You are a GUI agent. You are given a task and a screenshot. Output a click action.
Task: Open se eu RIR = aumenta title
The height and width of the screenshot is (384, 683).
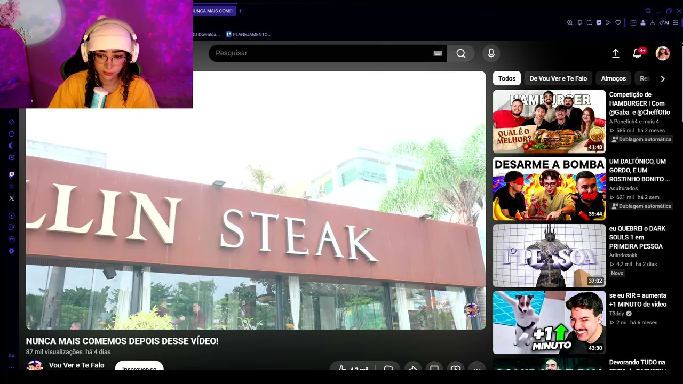(x=638, y=300)
